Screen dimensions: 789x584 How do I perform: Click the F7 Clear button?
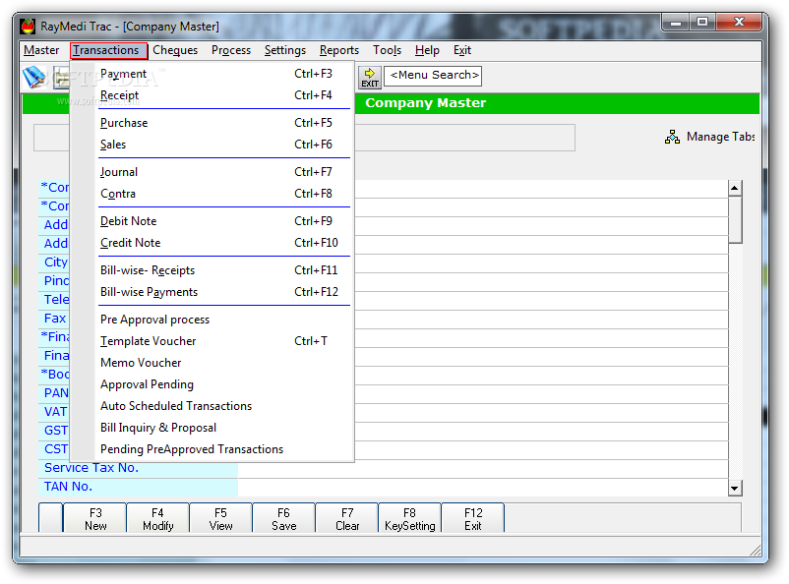(347, 518)
